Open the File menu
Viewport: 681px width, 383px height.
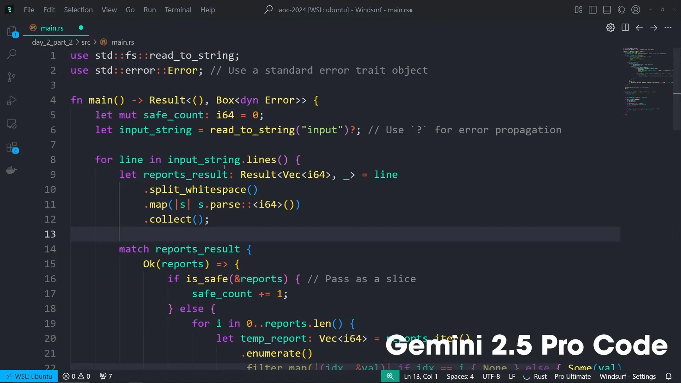29,10
